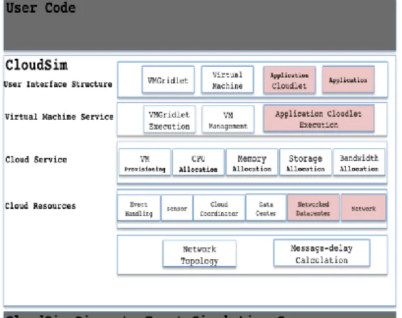Select the Message-delay Calculation box
The image size is (402, 318).
point(322,254)
